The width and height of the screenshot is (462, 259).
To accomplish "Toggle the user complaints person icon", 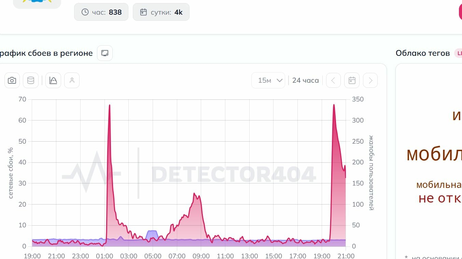I will pos(72,81).
